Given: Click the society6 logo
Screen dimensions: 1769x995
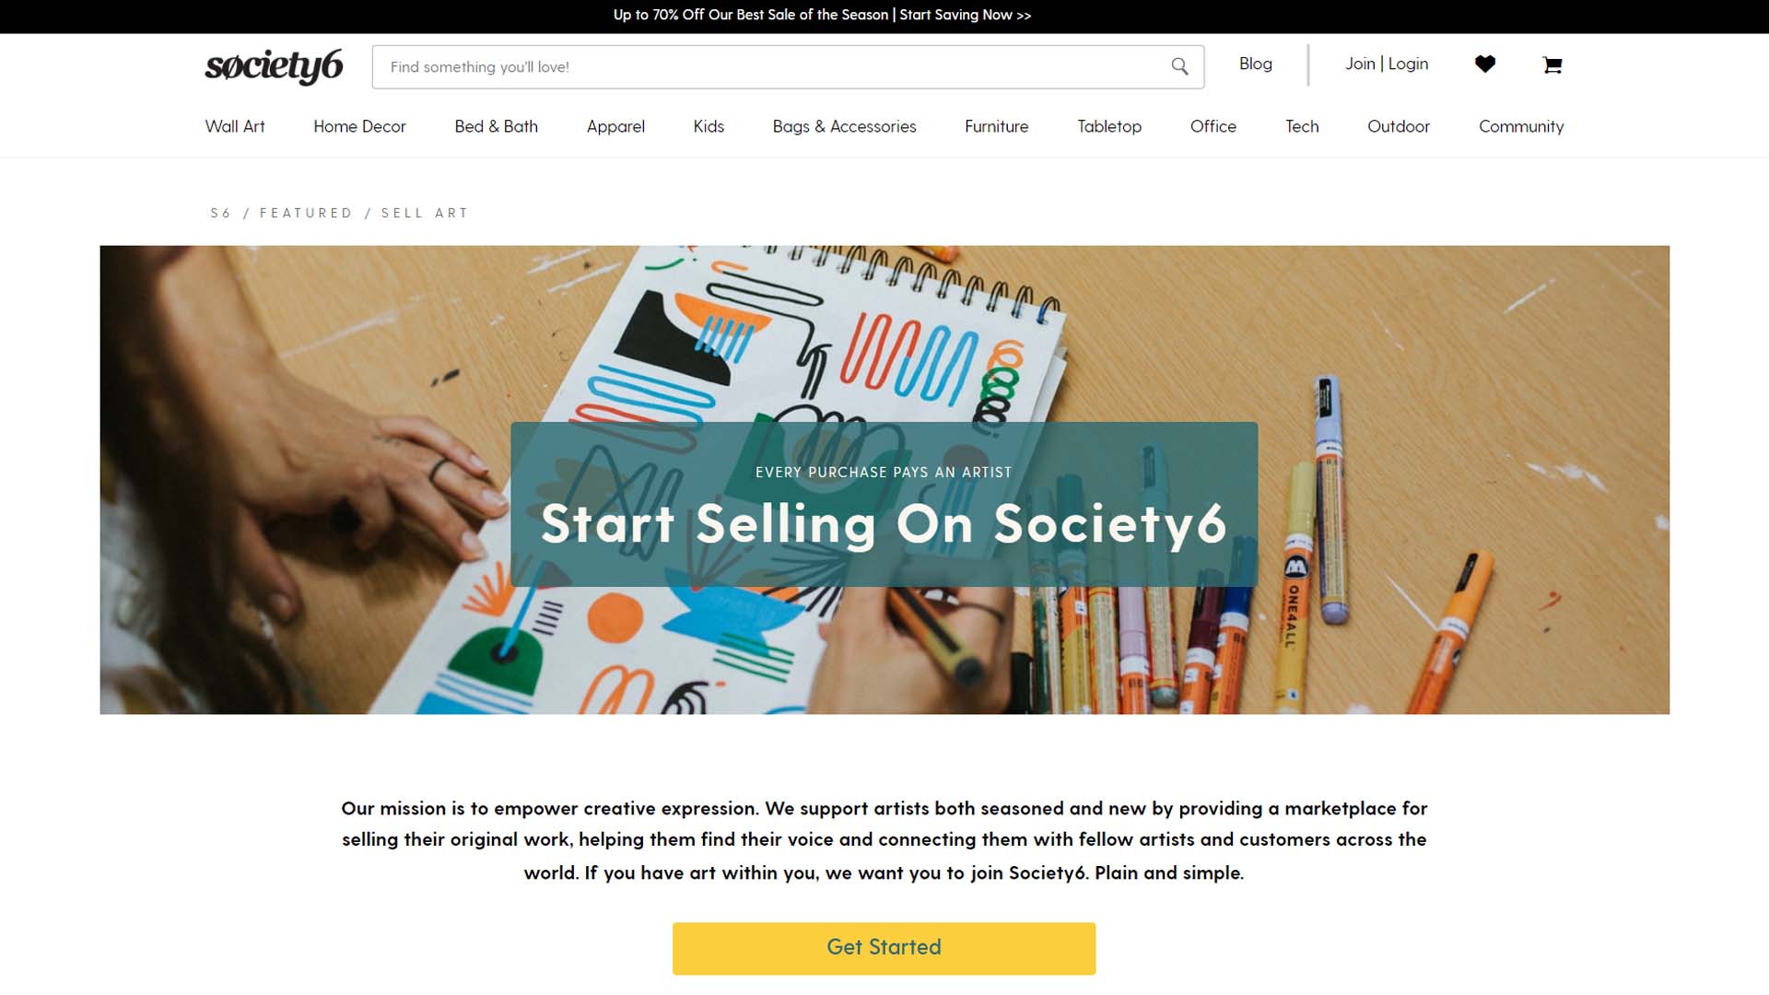Looking at the screenshot, I should point(274,65).
